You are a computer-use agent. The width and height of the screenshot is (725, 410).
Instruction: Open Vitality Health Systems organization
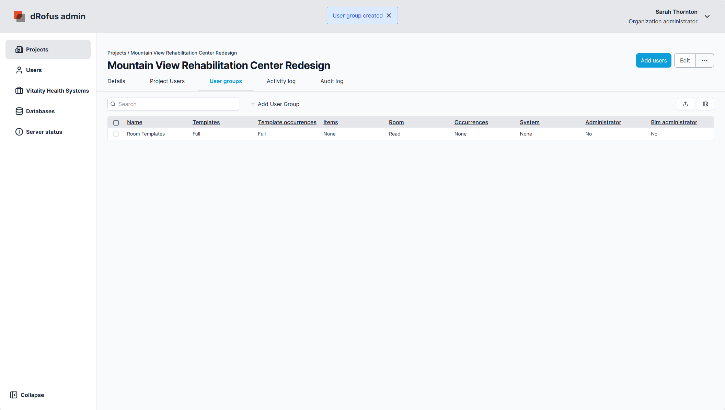tap(48, 91)
